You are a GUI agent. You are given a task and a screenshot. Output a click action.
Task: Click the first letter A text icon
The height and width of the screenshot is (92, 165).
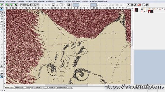point(128,5)
